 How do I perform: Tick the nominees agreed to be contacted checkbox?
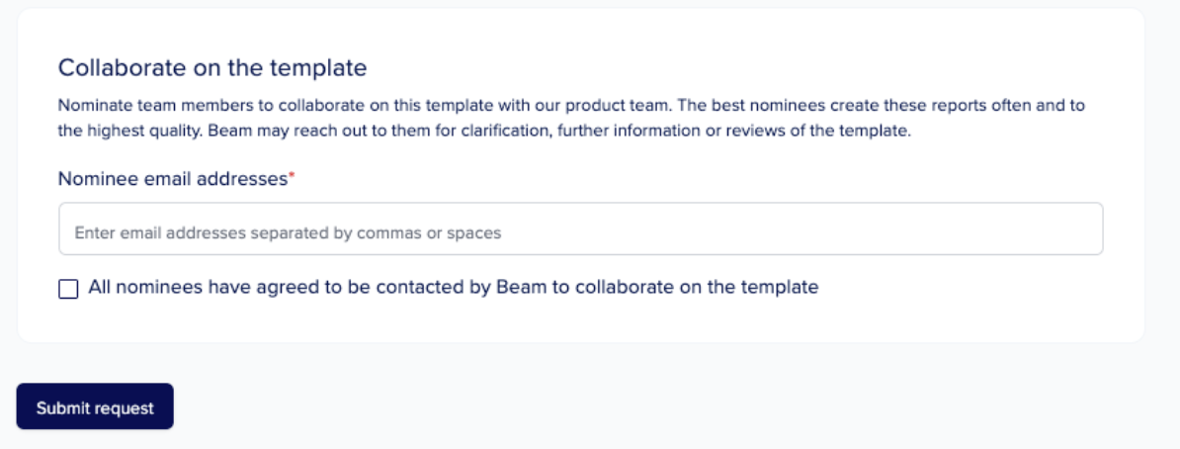(68, 289)
